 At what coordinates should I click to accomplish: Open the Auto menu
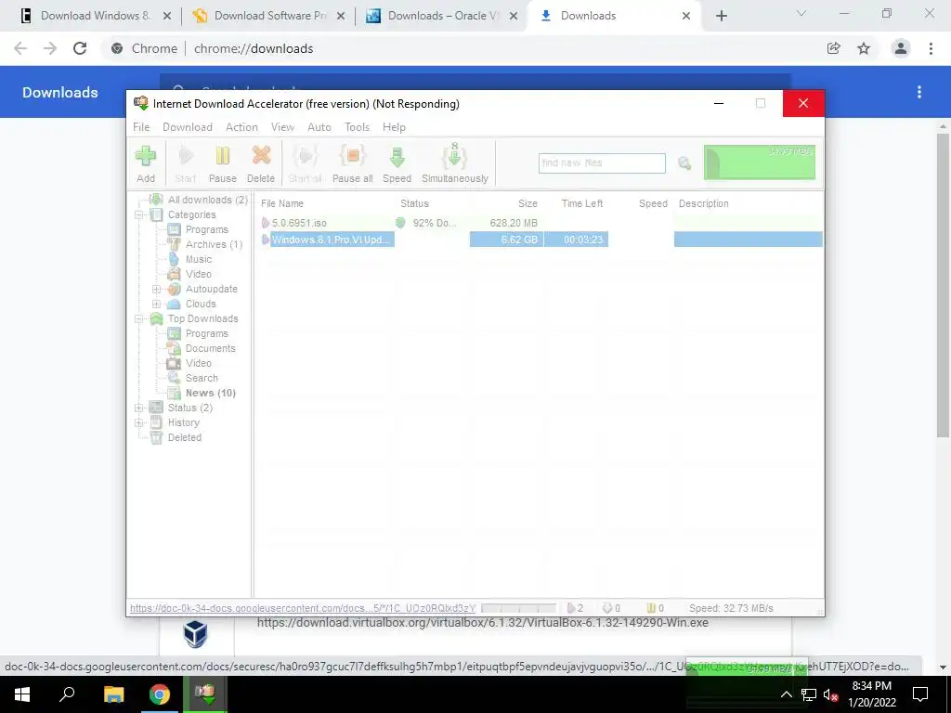319,126
